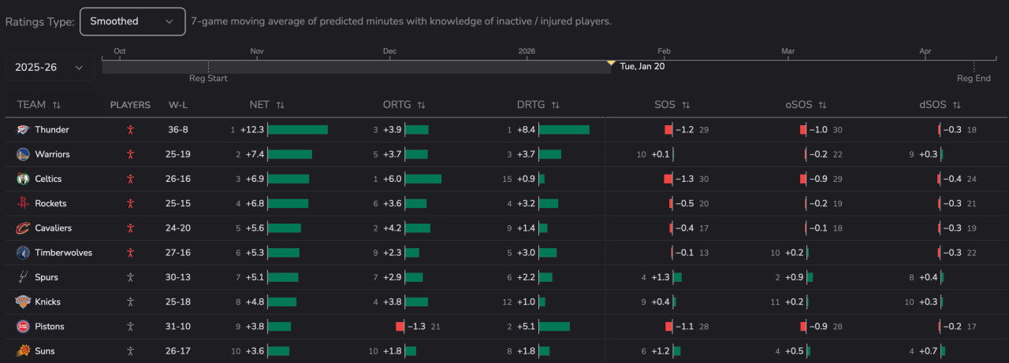1009x363 pixels.
Task: Sort by ORTG arrows icon
Action: pos(421,105)
